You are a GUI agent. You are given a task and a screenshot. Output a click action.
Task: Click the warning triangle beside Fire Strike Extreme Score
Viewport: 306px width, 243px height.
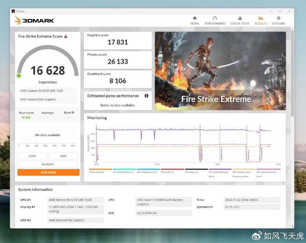(x=66, y=36)
